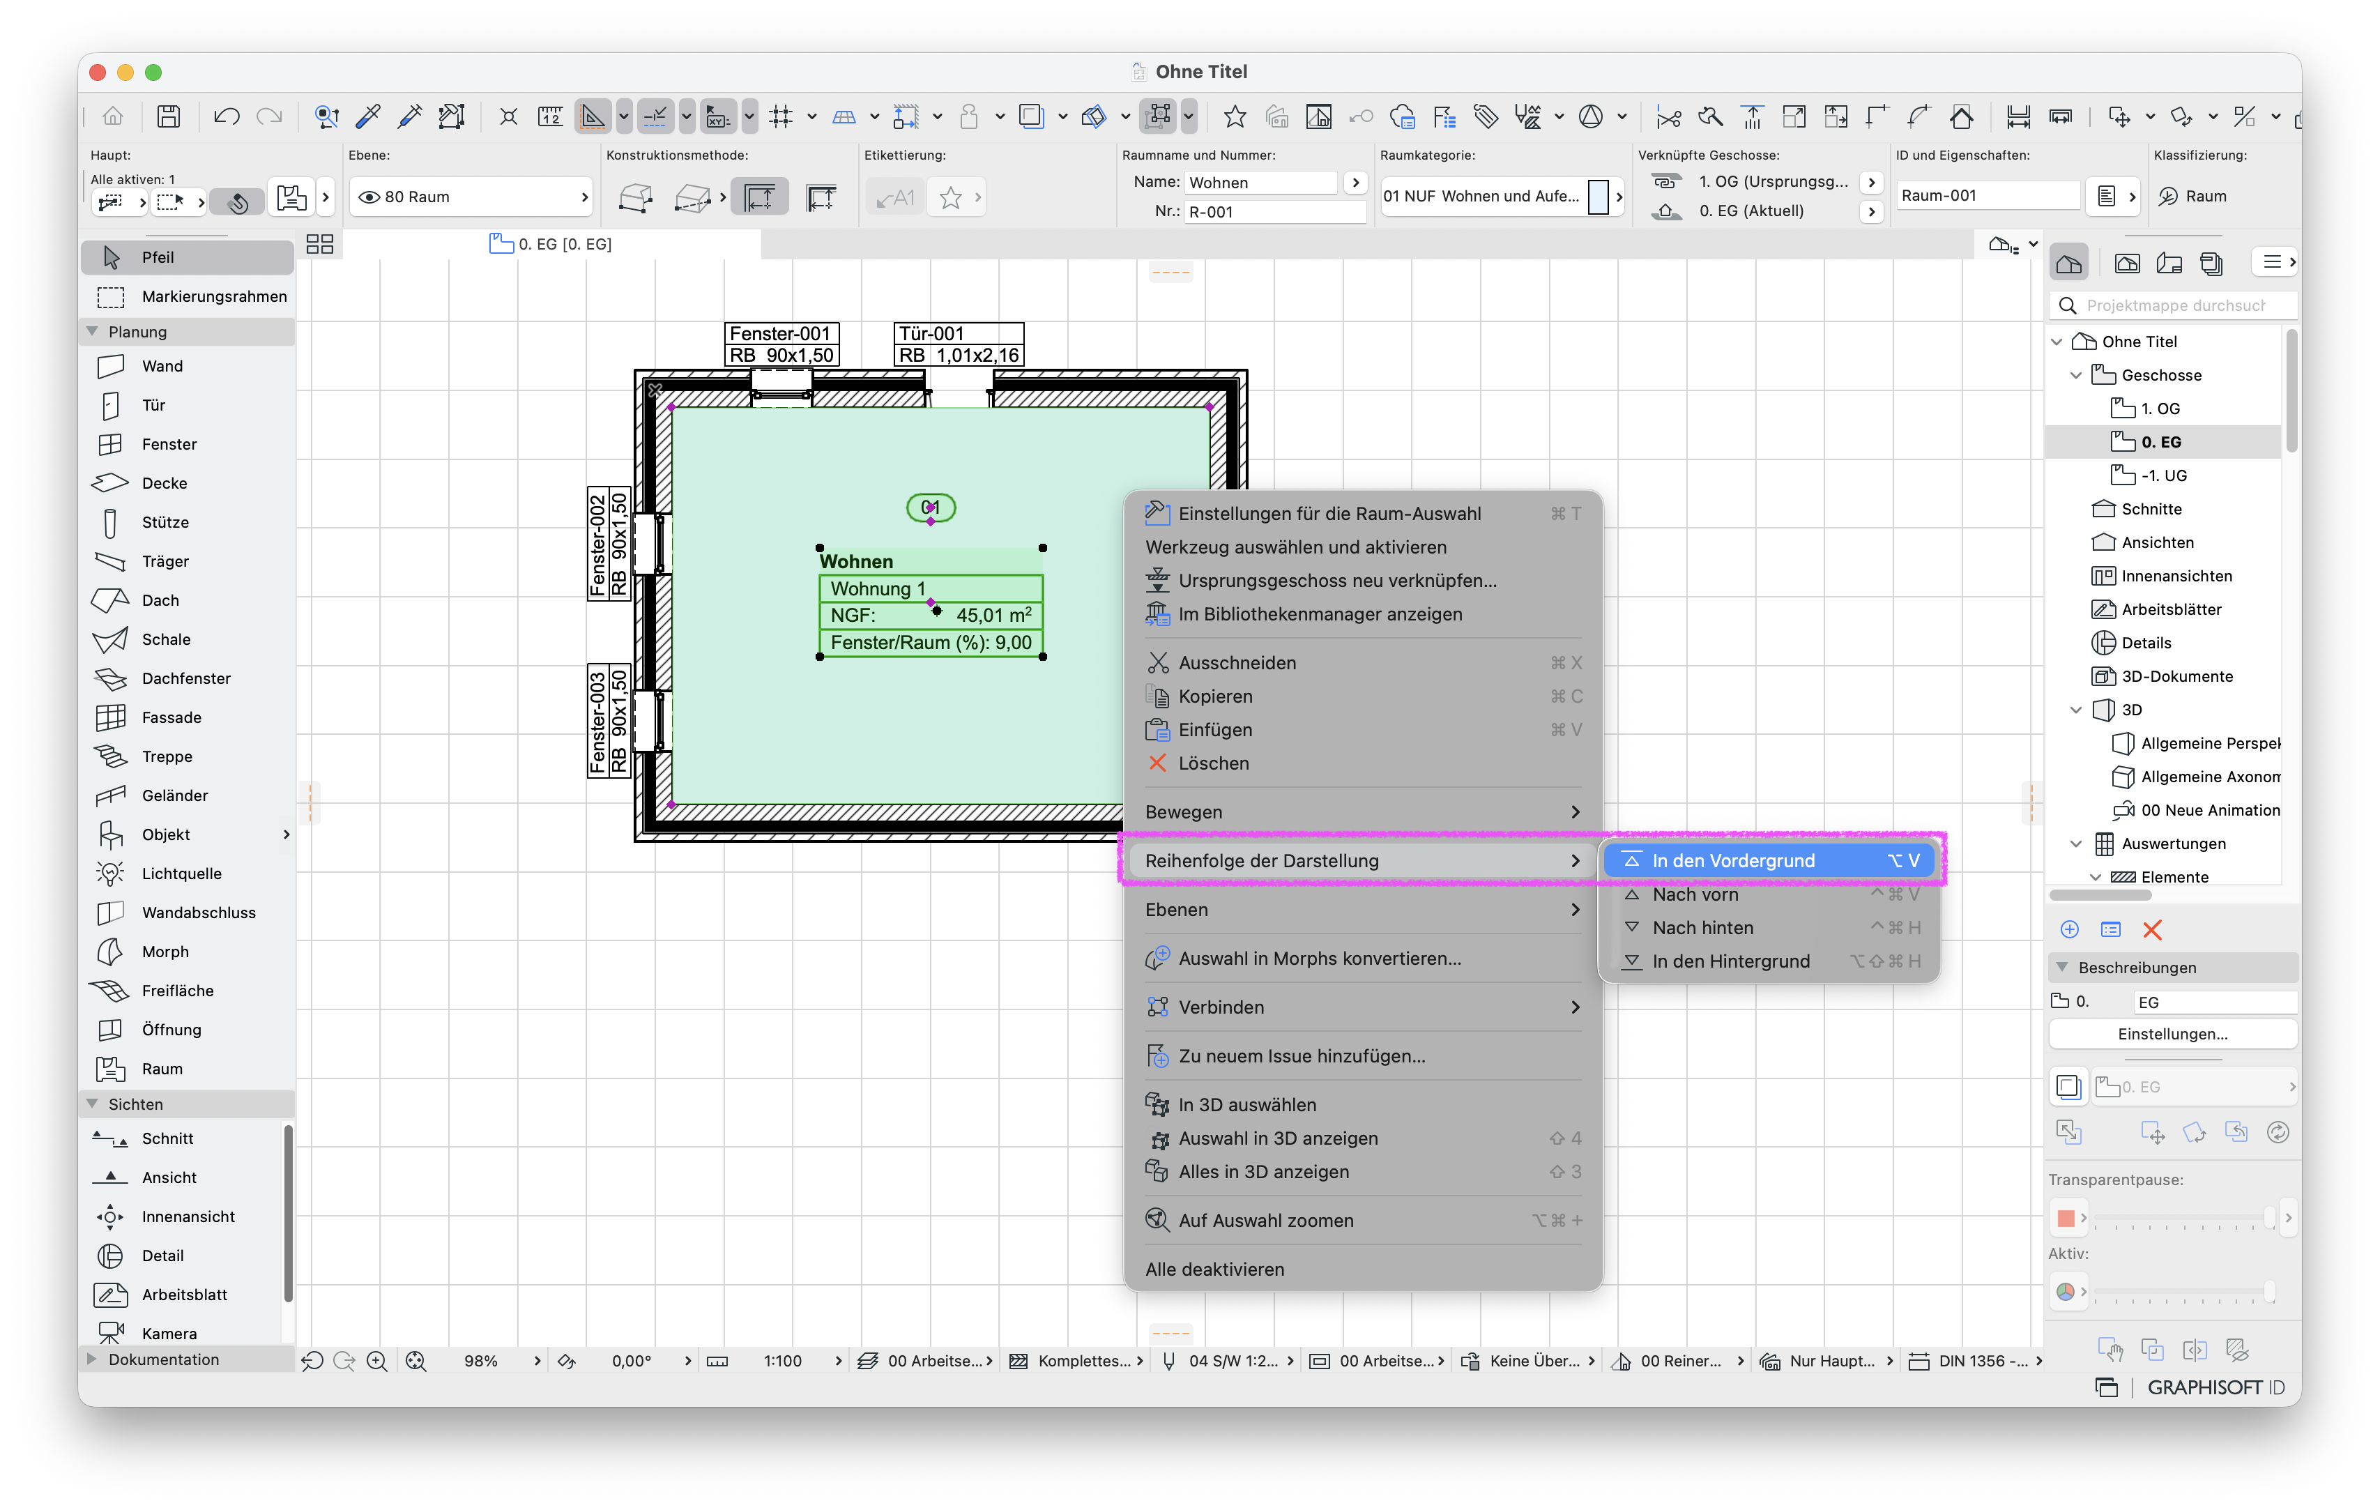
Task: Toggle the eye icon of layer 80 Raum
Action: click(369, 197)
